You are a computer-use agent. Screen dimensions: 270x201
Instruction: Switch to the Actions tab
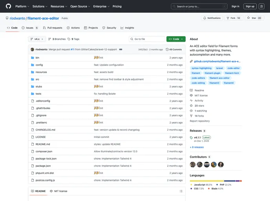(x=73, y=28)
